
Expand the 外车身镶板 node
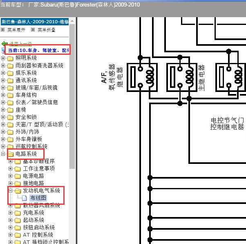tap(3, 139)
